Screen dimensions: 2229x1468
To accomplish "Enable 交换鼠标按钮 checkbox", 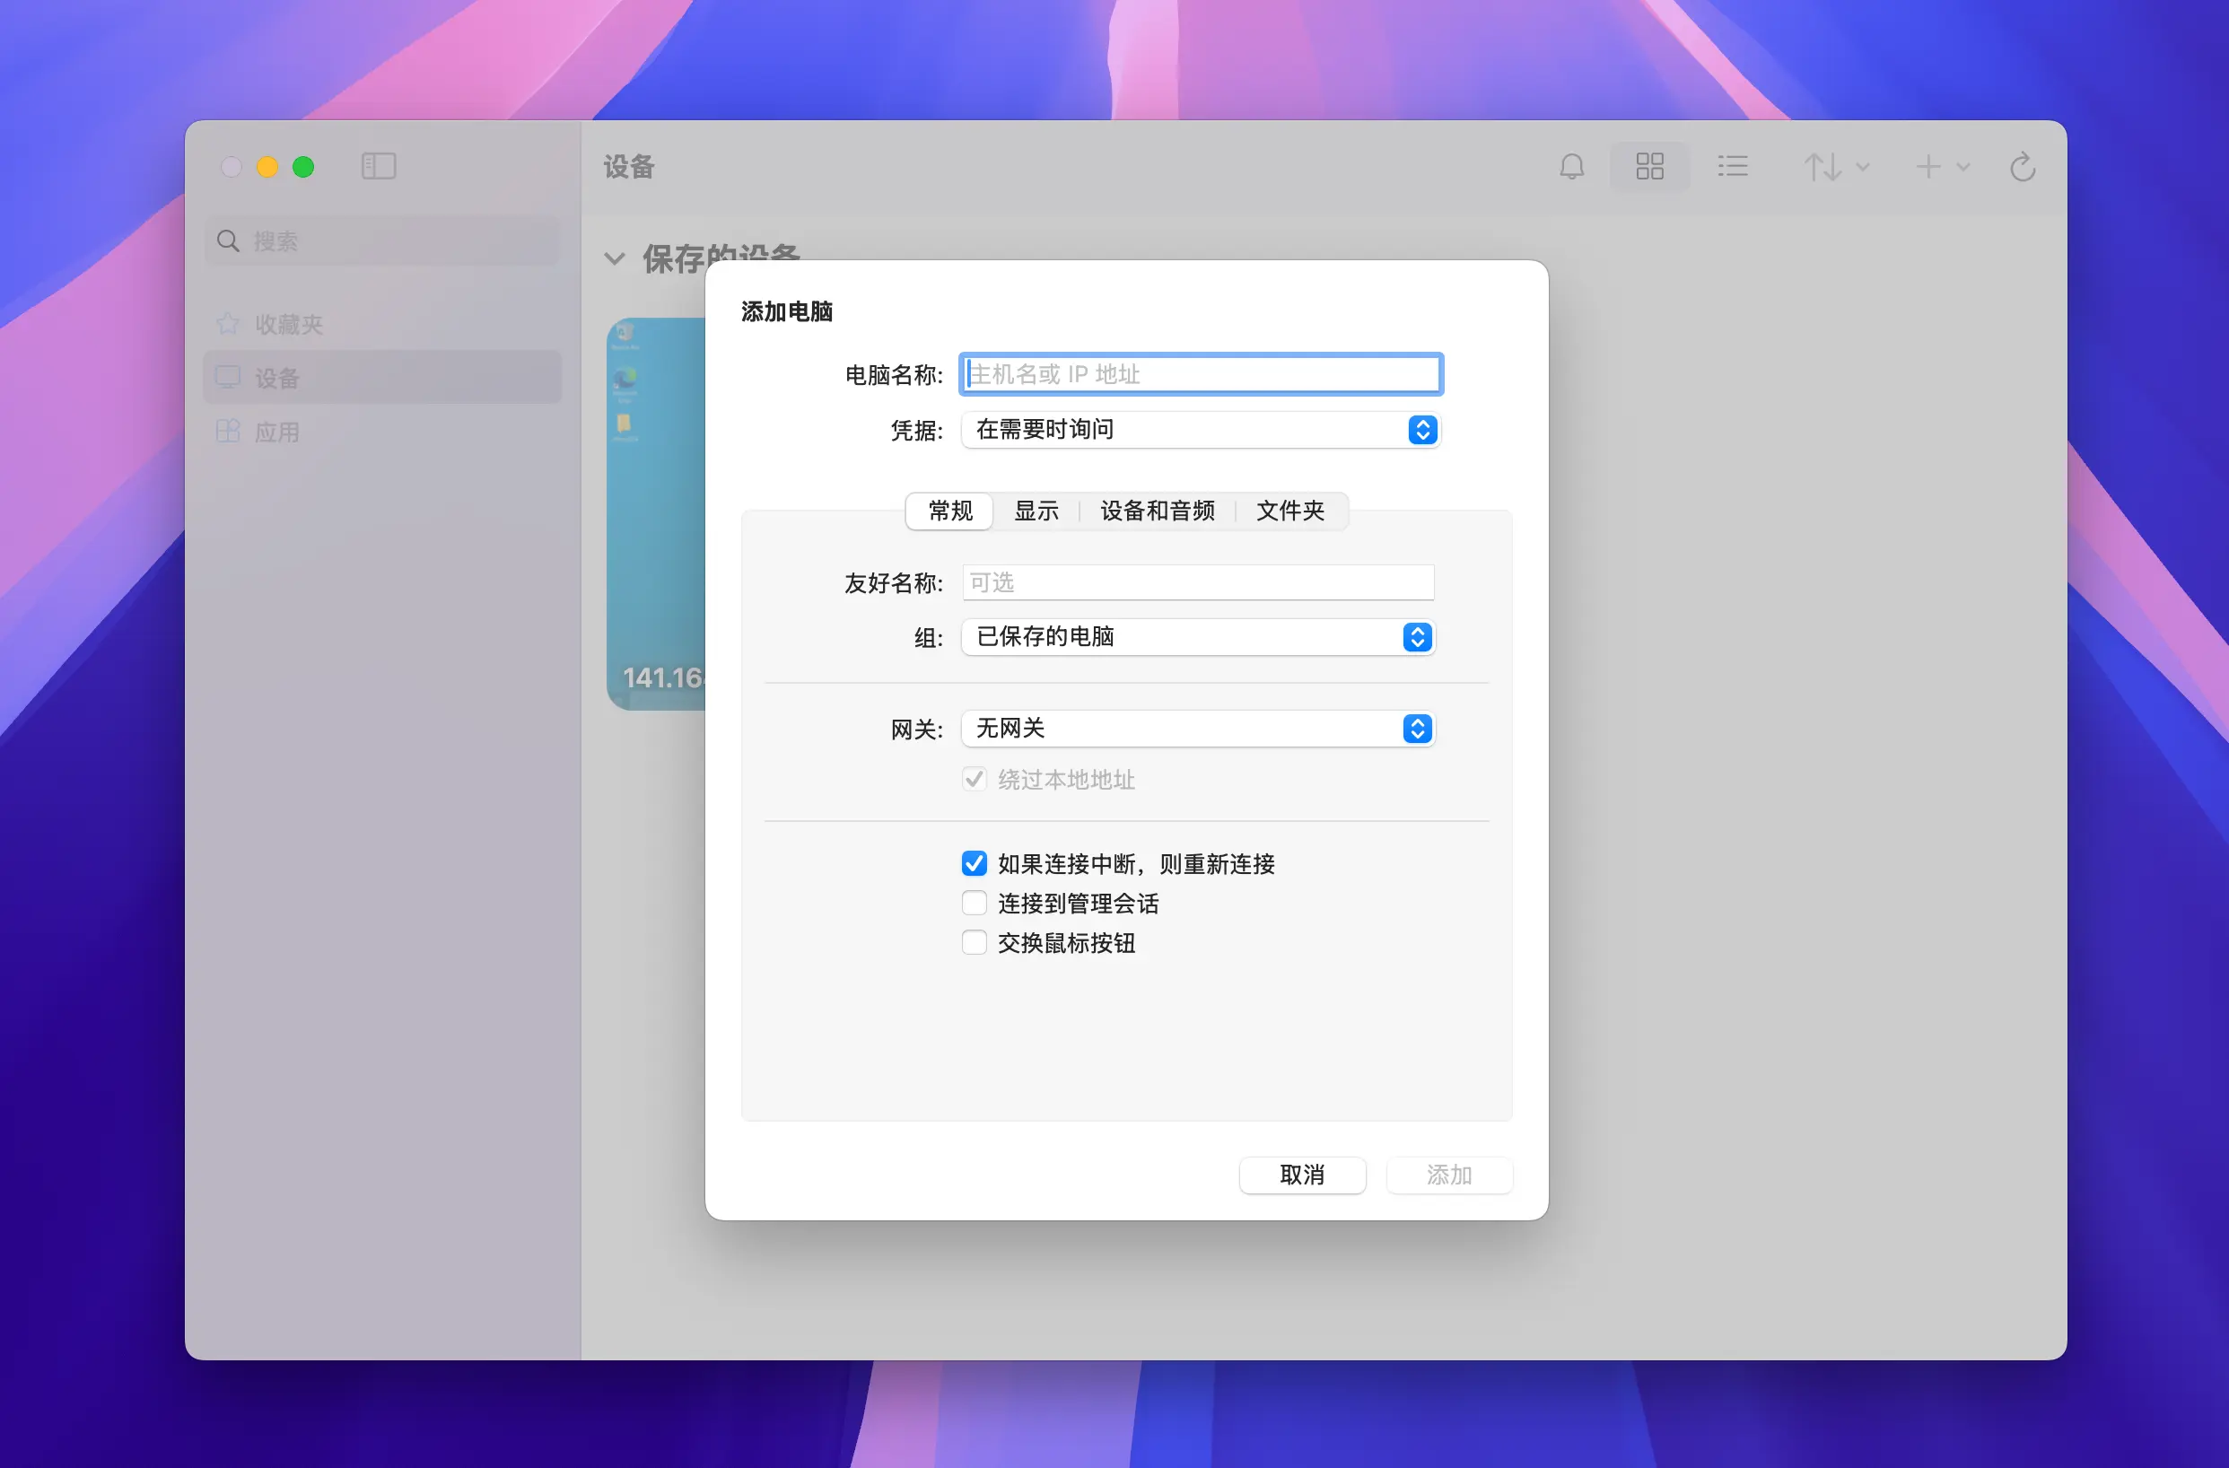I will [x=974, y=943].
